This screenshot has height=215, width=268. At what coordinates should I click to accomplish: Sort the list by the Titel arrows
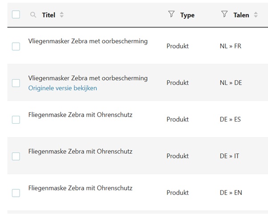click(62, 15)
